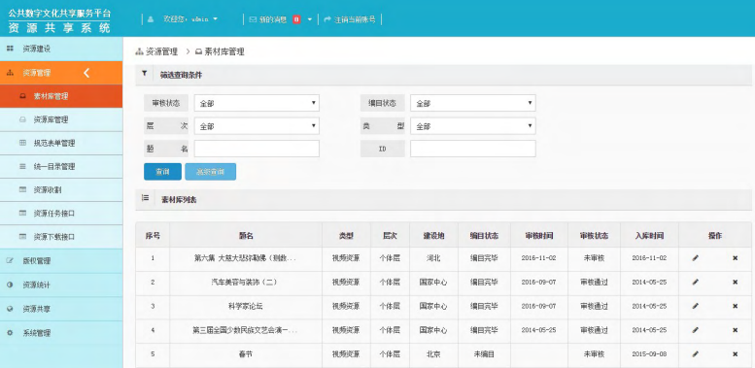Click the list icon beside 素材库列表

tap(145, 198)
